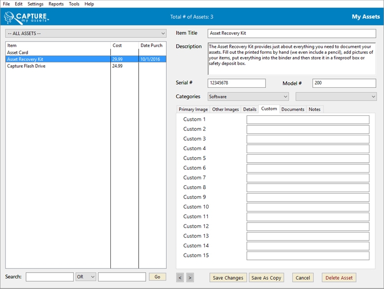Click the Serial # text field
384x289 pixels.
tap(236, 83)
